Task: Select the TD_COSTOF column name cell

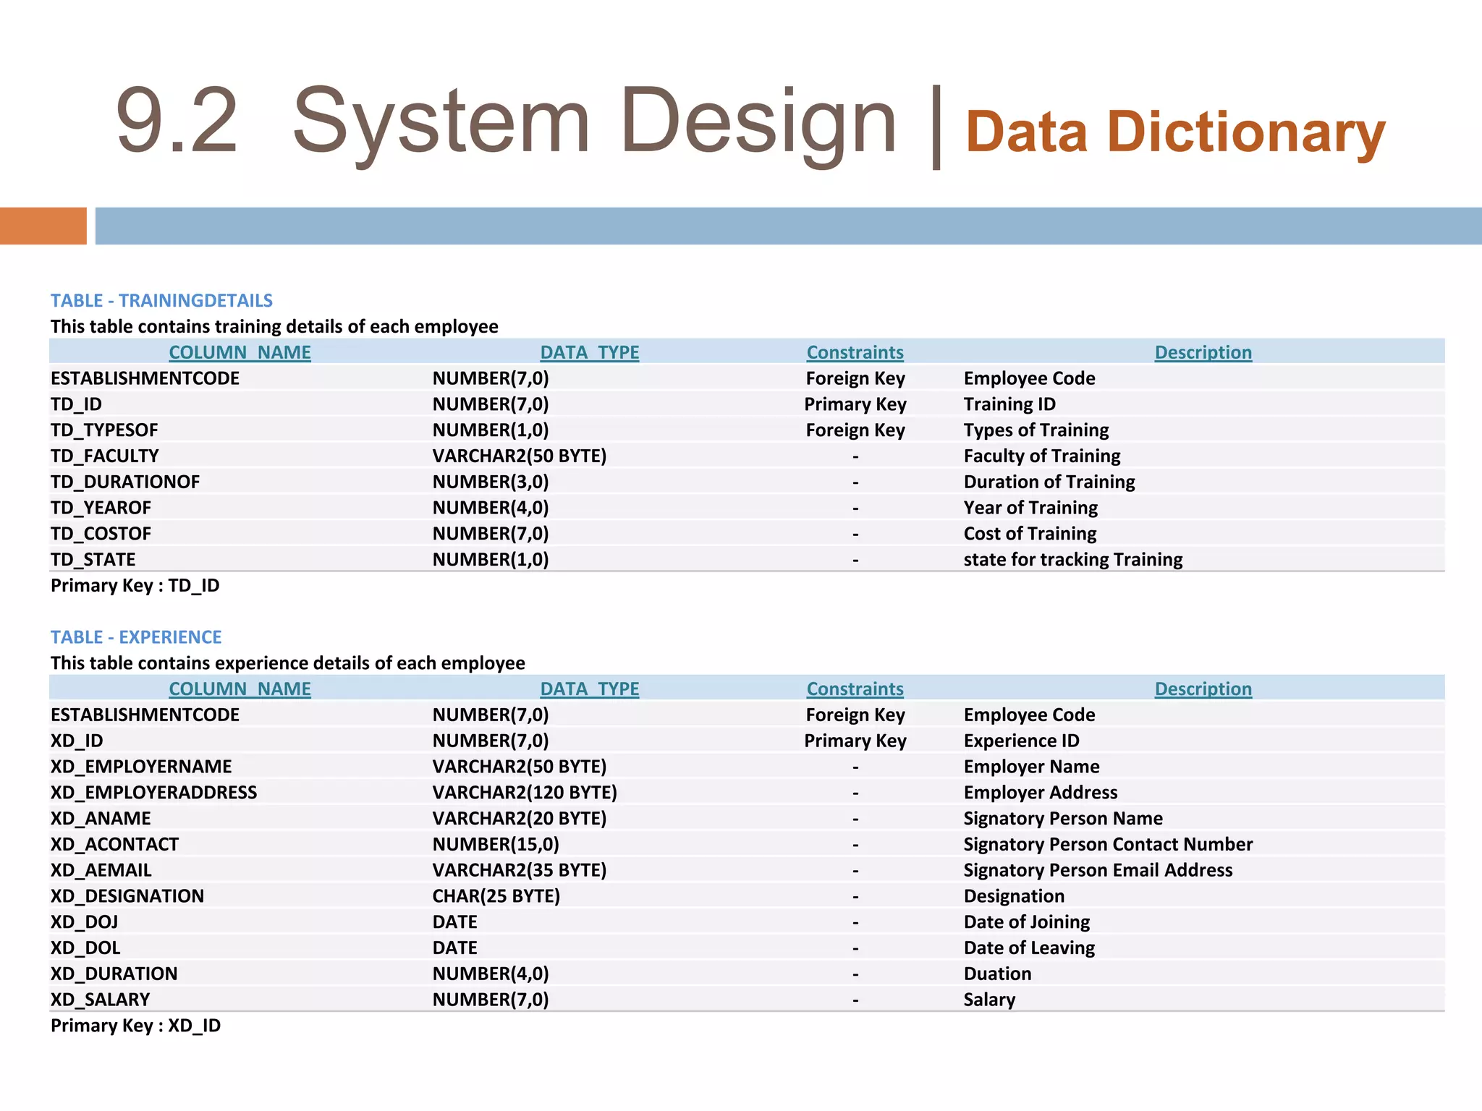Action: tap(101, 534)
